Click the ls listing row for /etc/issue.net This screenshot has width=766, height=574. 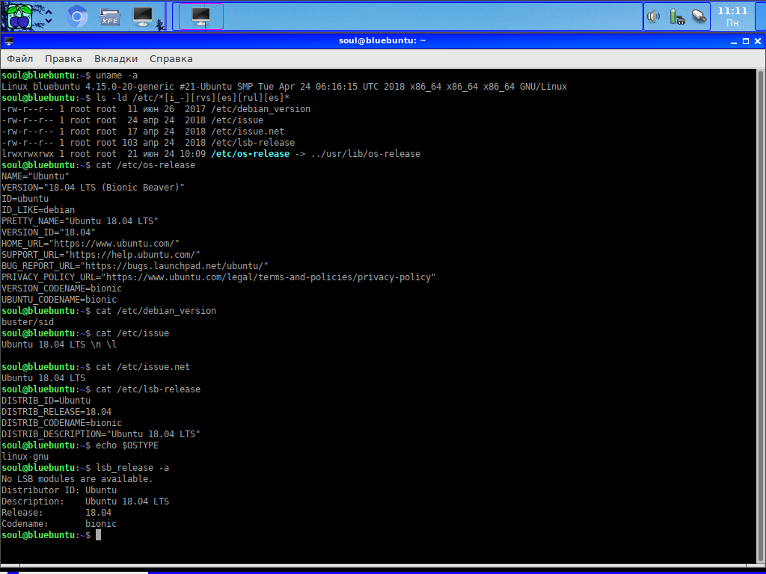[x=143, y=132]
